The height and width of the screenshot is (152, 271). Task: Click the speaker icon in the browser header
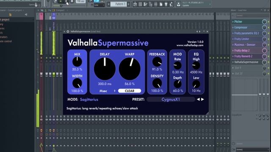point(26,15)
